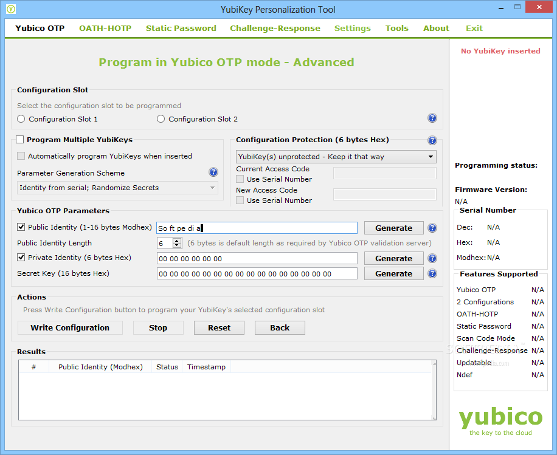Viewport: 557px width, 455px height.
Task: Focus the Public Identity input field
Action: [257, 228]
